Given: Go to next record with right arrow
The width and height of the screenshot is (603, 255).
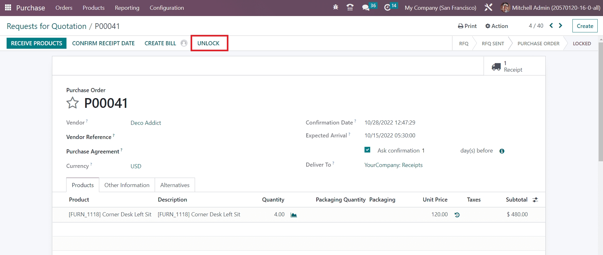Looking at the screenshot, I should pos(560,26).
